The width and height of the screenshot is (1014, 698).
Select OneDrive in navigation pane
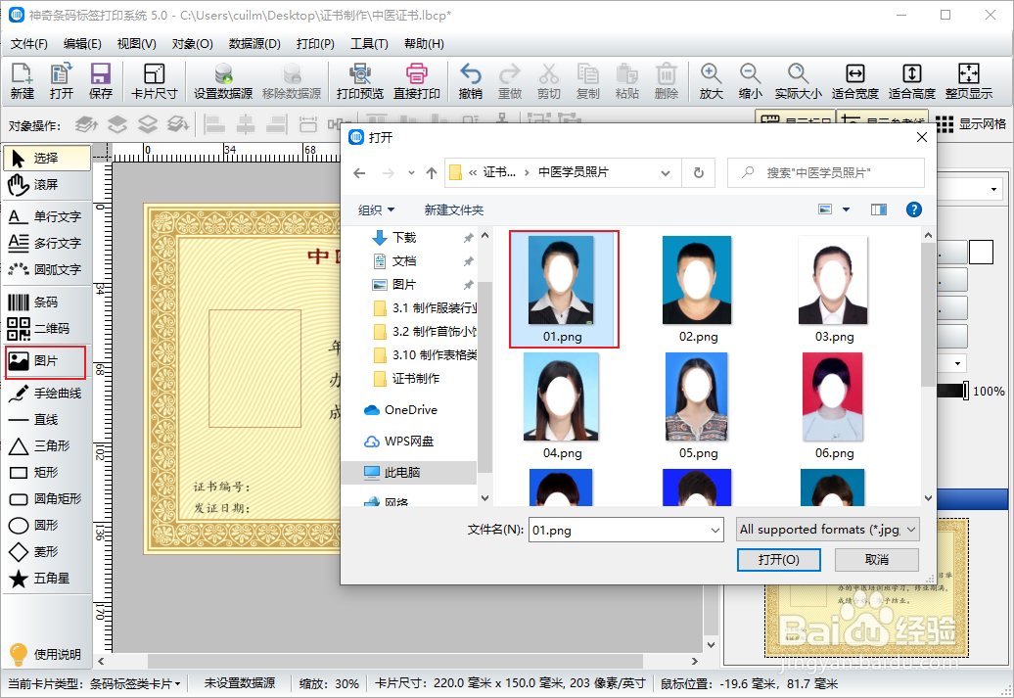[410, 410]
